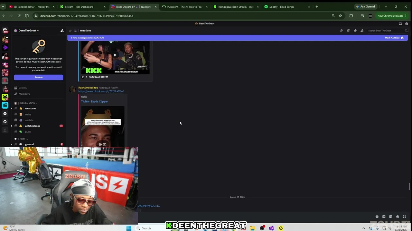The width and height of the screenshot is (412, 231).
Task: Open a new Chrome tab
Action: (317, 7)
